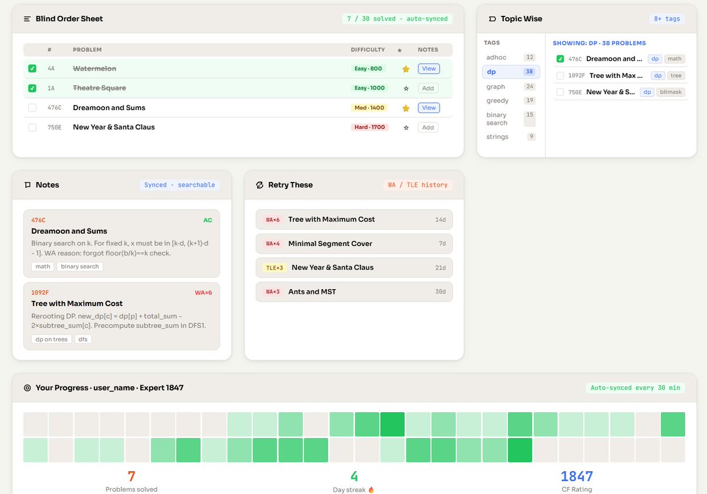Click the dp on trees note tag
707x494 pixels.
(52, 339)
